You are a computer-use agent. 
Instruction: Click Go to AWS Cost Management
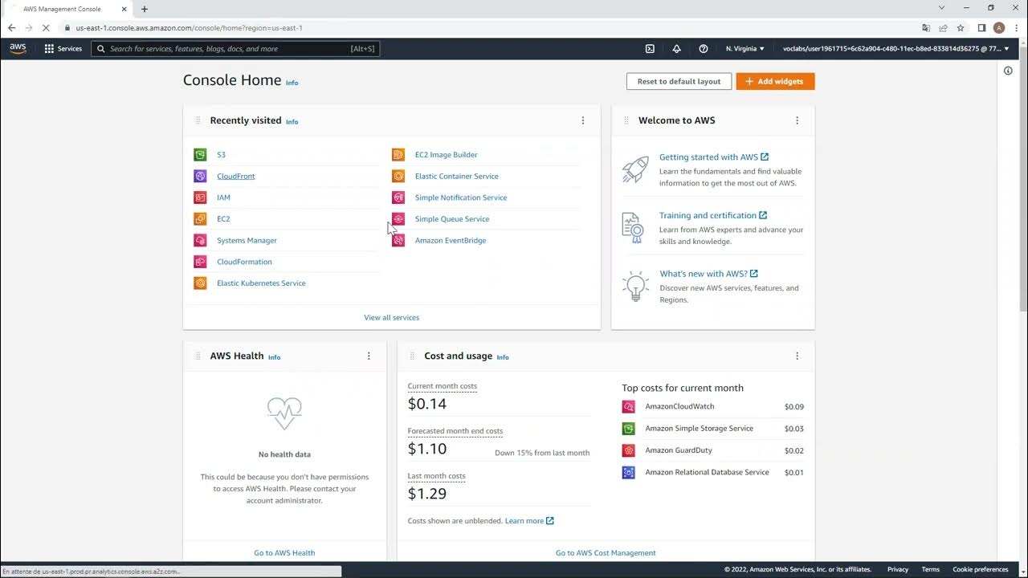click(606, 552)
